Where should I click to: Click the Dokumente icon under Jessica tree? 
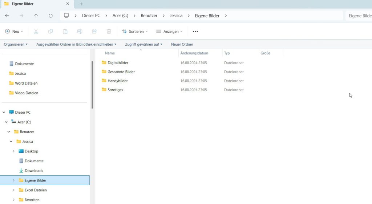21,161
